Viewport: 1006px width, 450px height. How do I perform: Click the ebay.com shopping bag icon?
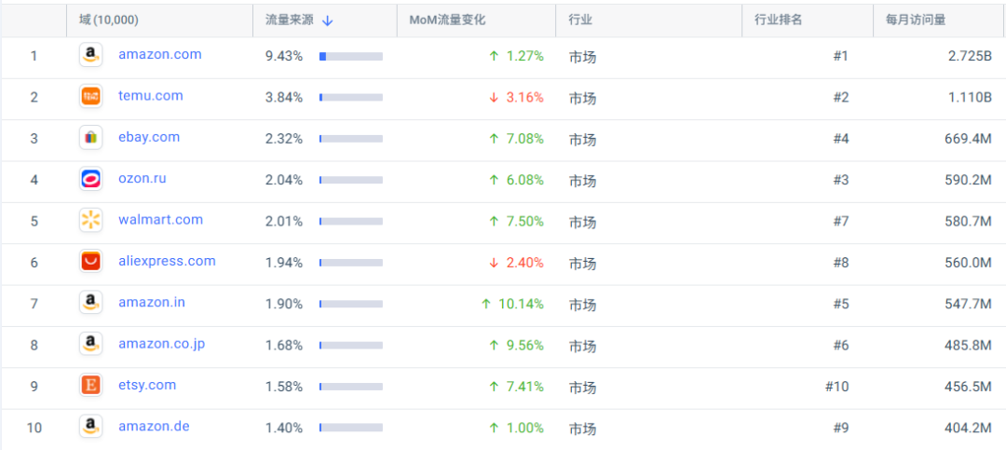pos(90,137)
